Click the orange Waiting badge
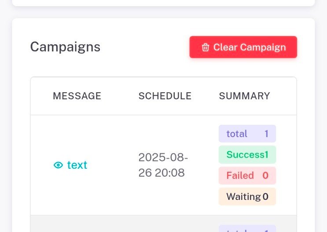Screen dimensions: 327x232 point(247,196)
